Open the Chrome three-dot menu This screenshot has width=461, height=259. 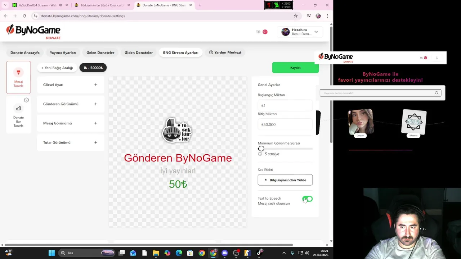coord(327,16)
